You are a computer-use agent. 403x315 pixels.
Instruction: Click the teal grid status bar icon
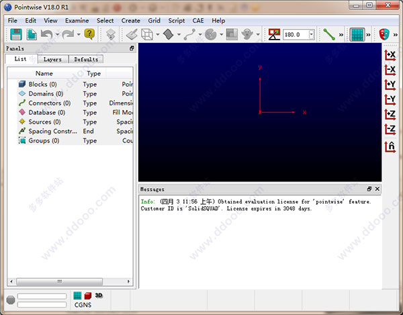tap(77, 296)
